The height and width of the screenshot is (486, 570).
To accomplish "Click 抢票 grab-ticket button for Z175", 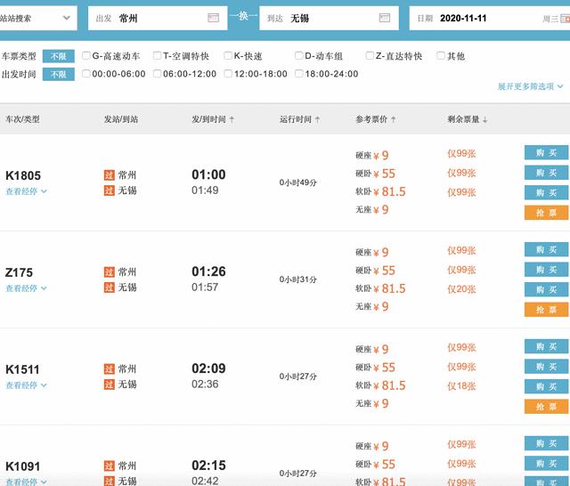I will pos(546,309).
